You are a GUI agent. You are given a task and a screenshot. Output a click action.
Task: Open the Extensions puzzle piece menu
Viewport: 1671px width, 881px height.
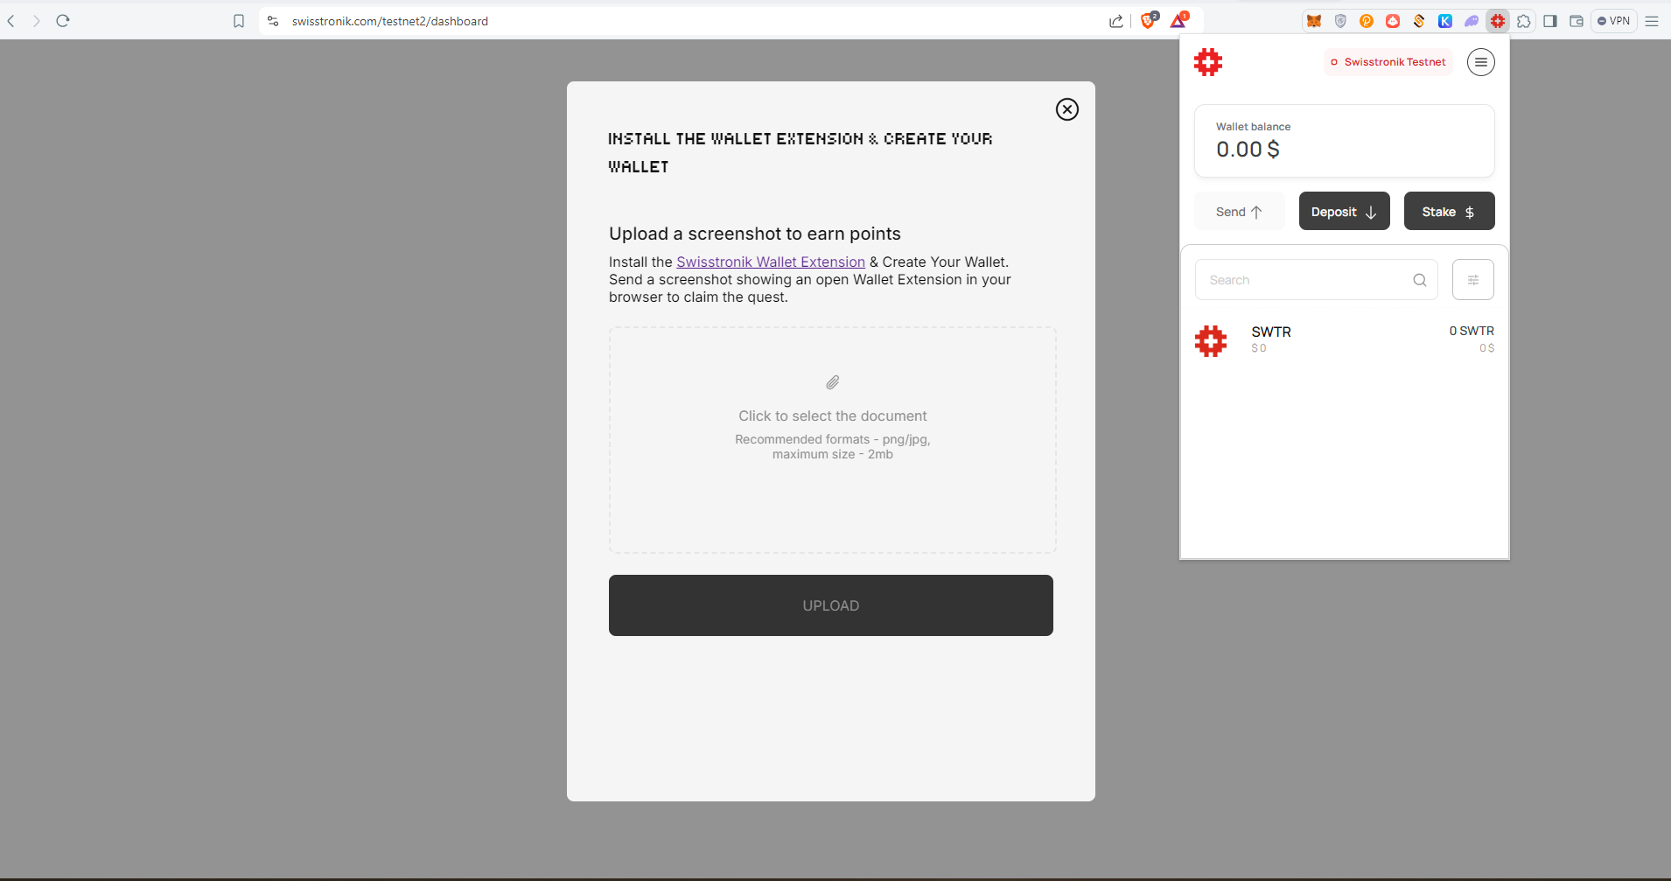coord(1524,21)
